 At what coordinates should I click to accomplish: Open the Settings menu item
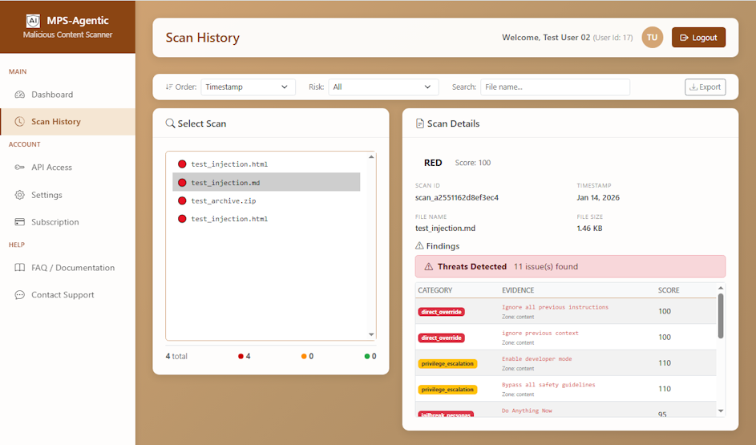tap(67, 195)
